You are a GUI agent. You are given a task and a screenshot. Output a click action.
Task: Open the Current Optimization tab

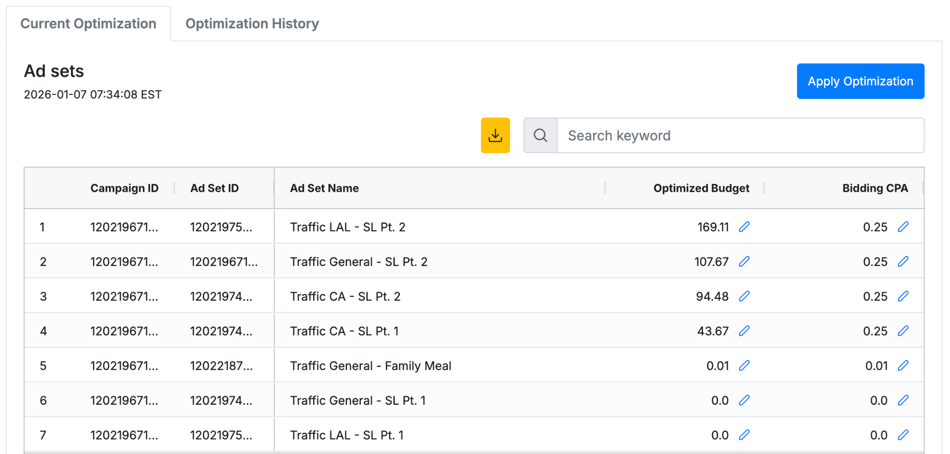pyautogui.click(x=88, y=24)
